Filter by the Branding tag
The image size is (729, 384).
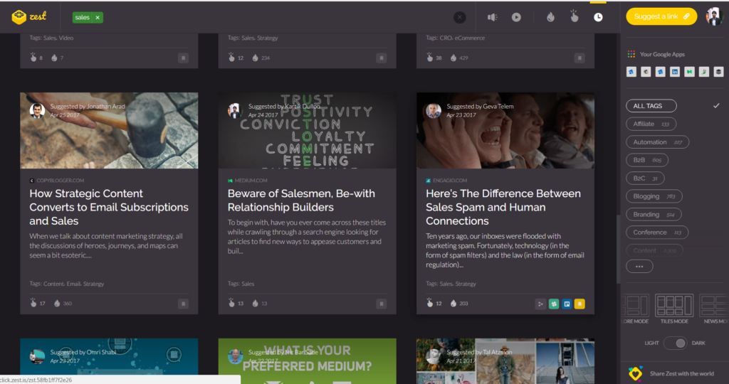pos(654,215)
